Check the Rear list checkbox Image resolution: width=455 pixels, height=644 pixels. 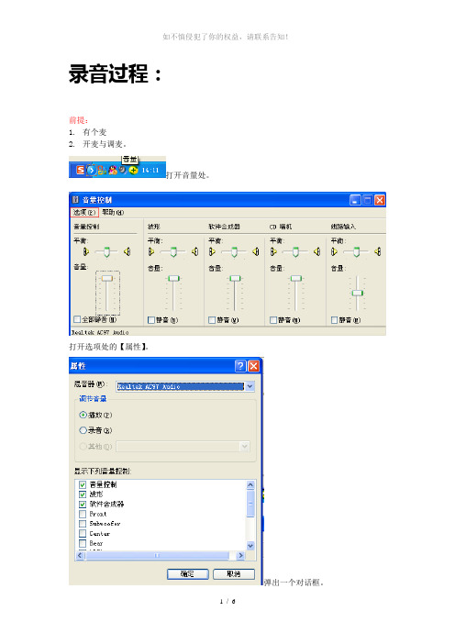click(x=83, y=543)
